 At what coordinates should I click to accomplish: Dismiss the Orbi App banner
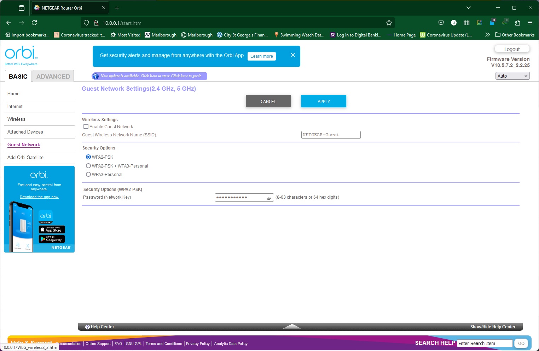click(x=293, y=55)
